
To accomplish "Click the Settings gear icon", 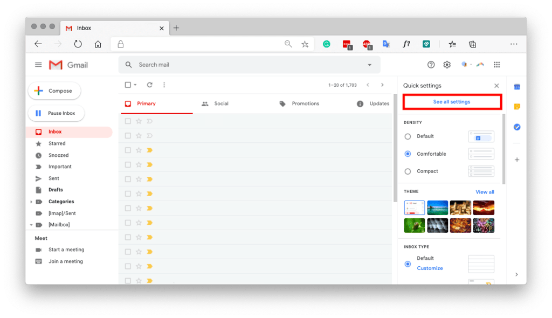I will point(447,65).
